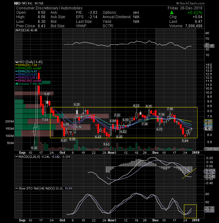
Task: Click the 5.84 price low label
Action: click(185, 141)
